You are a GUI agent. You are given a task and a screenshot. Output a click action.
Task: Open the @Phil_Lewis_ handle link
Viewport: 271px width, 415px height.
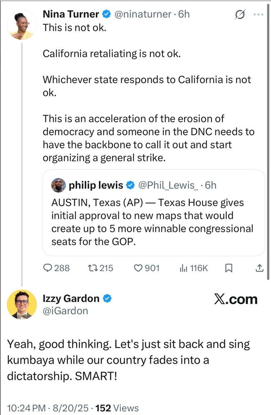[x=168, y=185]
